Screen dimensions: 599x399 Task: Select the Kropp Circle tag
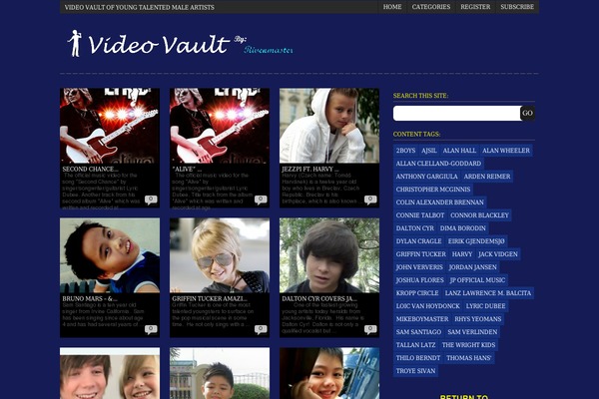pyautogui.click(x=417, y=293)
